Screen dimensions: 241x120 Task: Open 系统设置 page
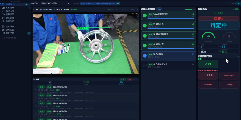point(15,30)
